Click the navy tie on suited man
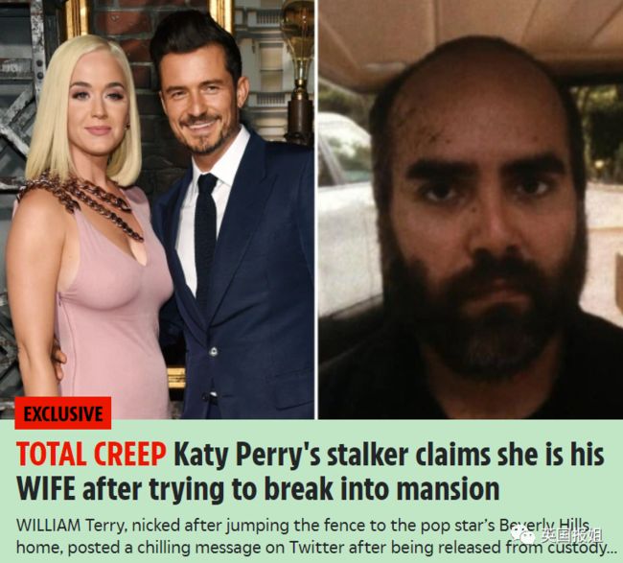623x563 pixels. click(207, 230)
